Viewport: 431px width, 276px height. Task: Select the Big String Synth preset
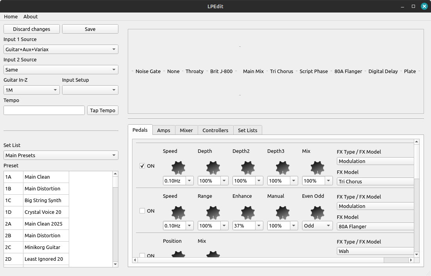[x=43, y=200]
